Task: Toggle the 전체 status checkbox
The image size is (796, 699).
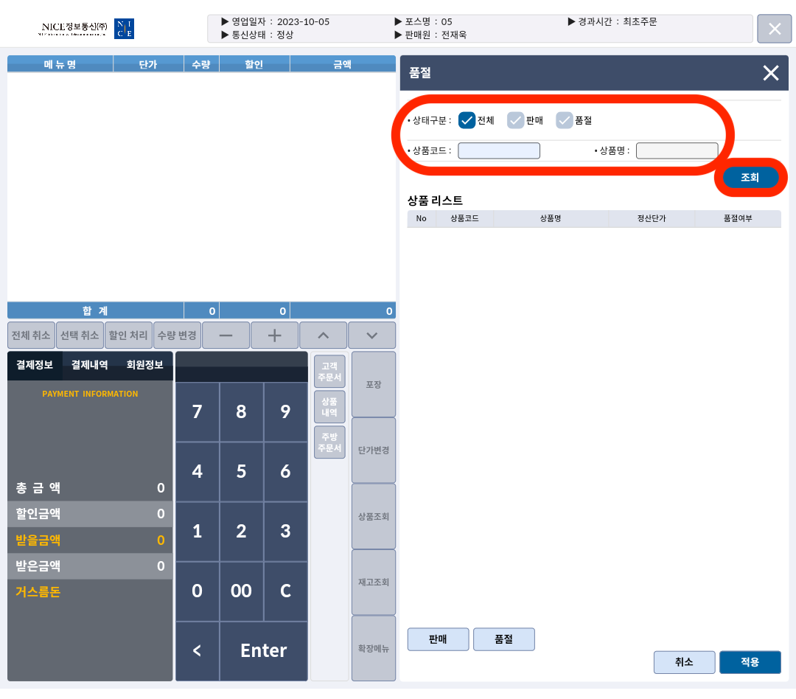Action: pos(467,120)
